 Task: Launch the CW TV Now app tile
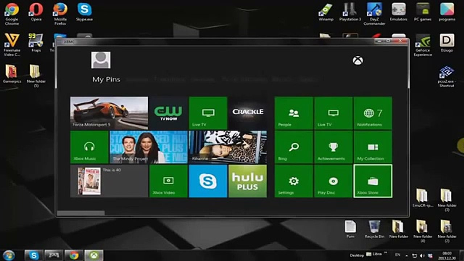click(x=169, y=113)
